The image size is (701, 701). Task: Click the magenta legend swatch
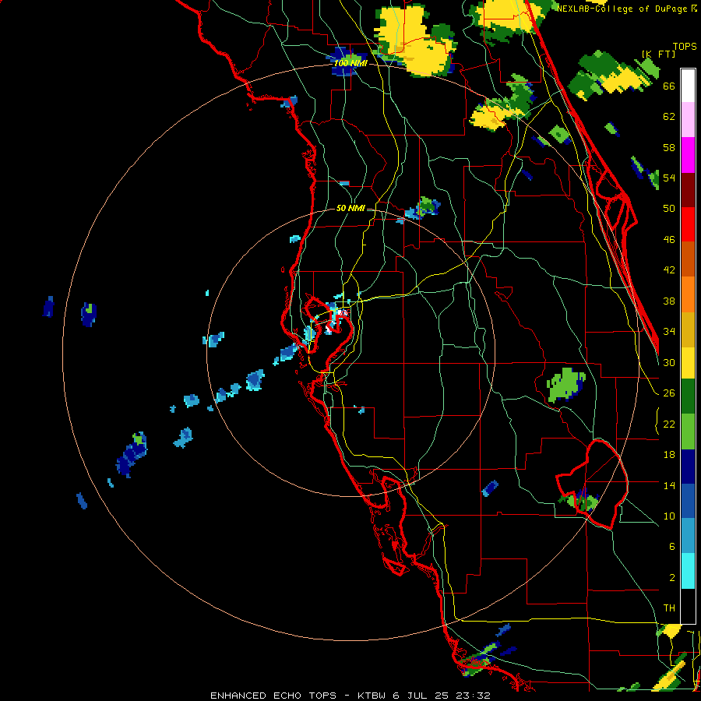pos(688,155)
